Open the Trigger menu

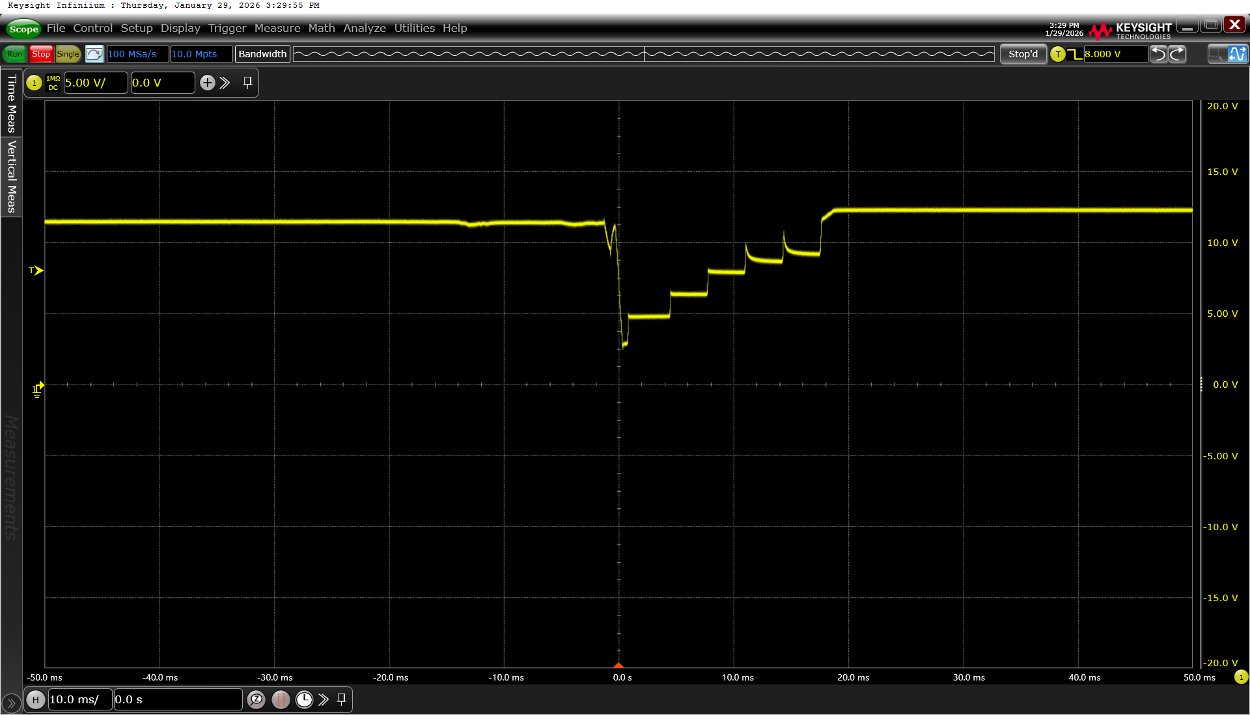tap(227, 28)
